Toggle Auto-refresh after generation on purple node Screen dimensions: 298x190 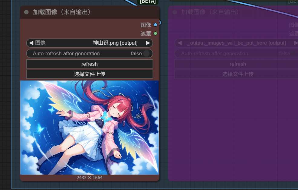pyautogui.click(x=294, y=53)
